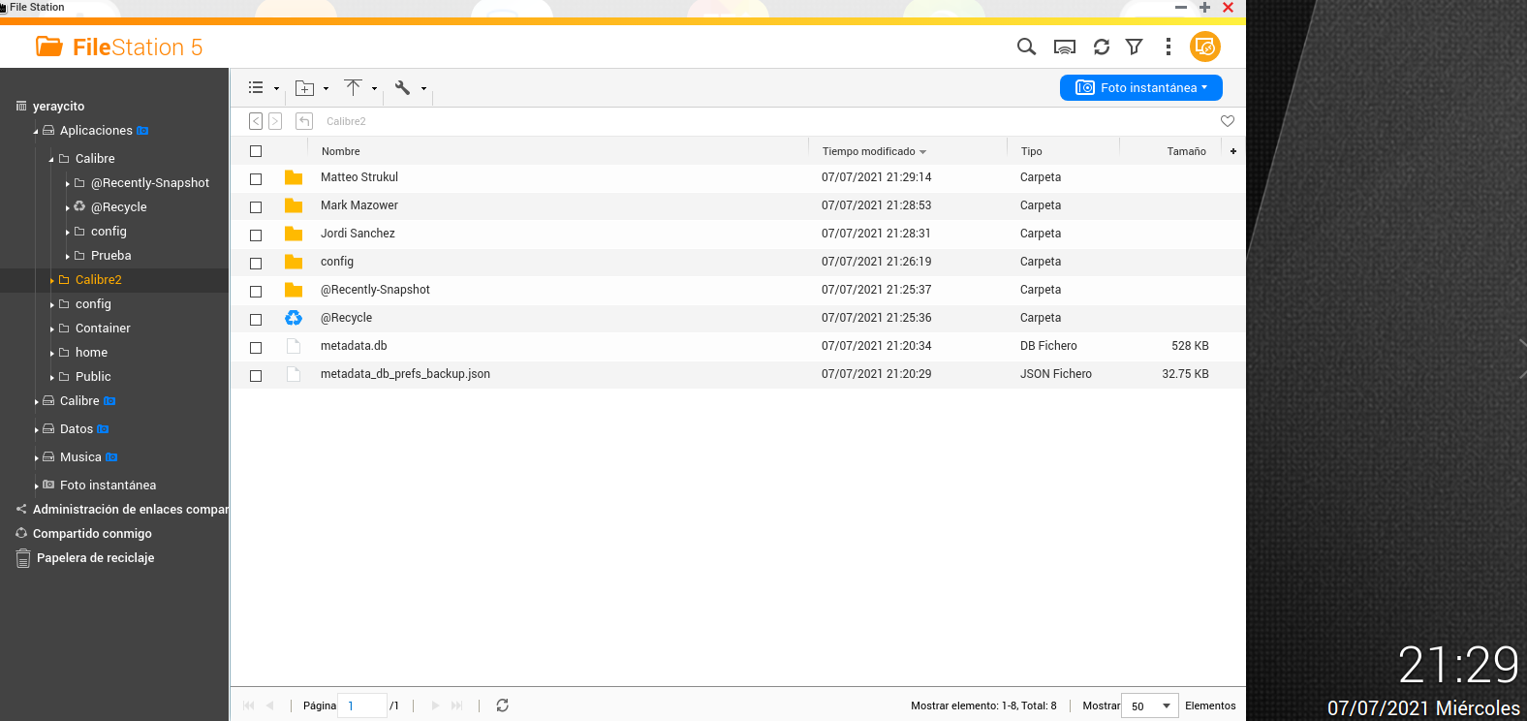Sort by Tiempo modificado column header

click(869, 151)
